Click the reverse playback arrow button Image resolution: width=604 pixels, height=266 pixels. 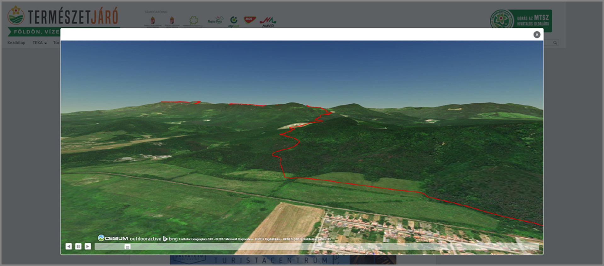(x=69, y=246)
